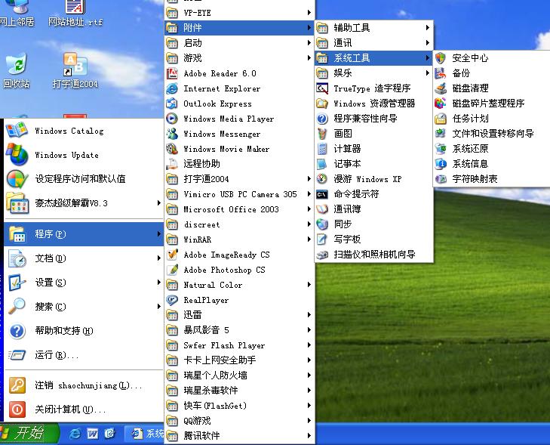Open 记事本 notepad icon
Image resolution: width=550 pixels, height=445 pixels.
(322, 164)
